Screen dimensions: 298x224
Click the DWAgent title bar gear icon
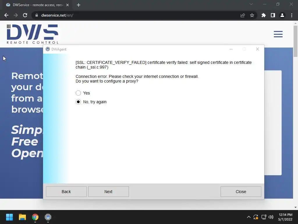click(x=48, y=49)
